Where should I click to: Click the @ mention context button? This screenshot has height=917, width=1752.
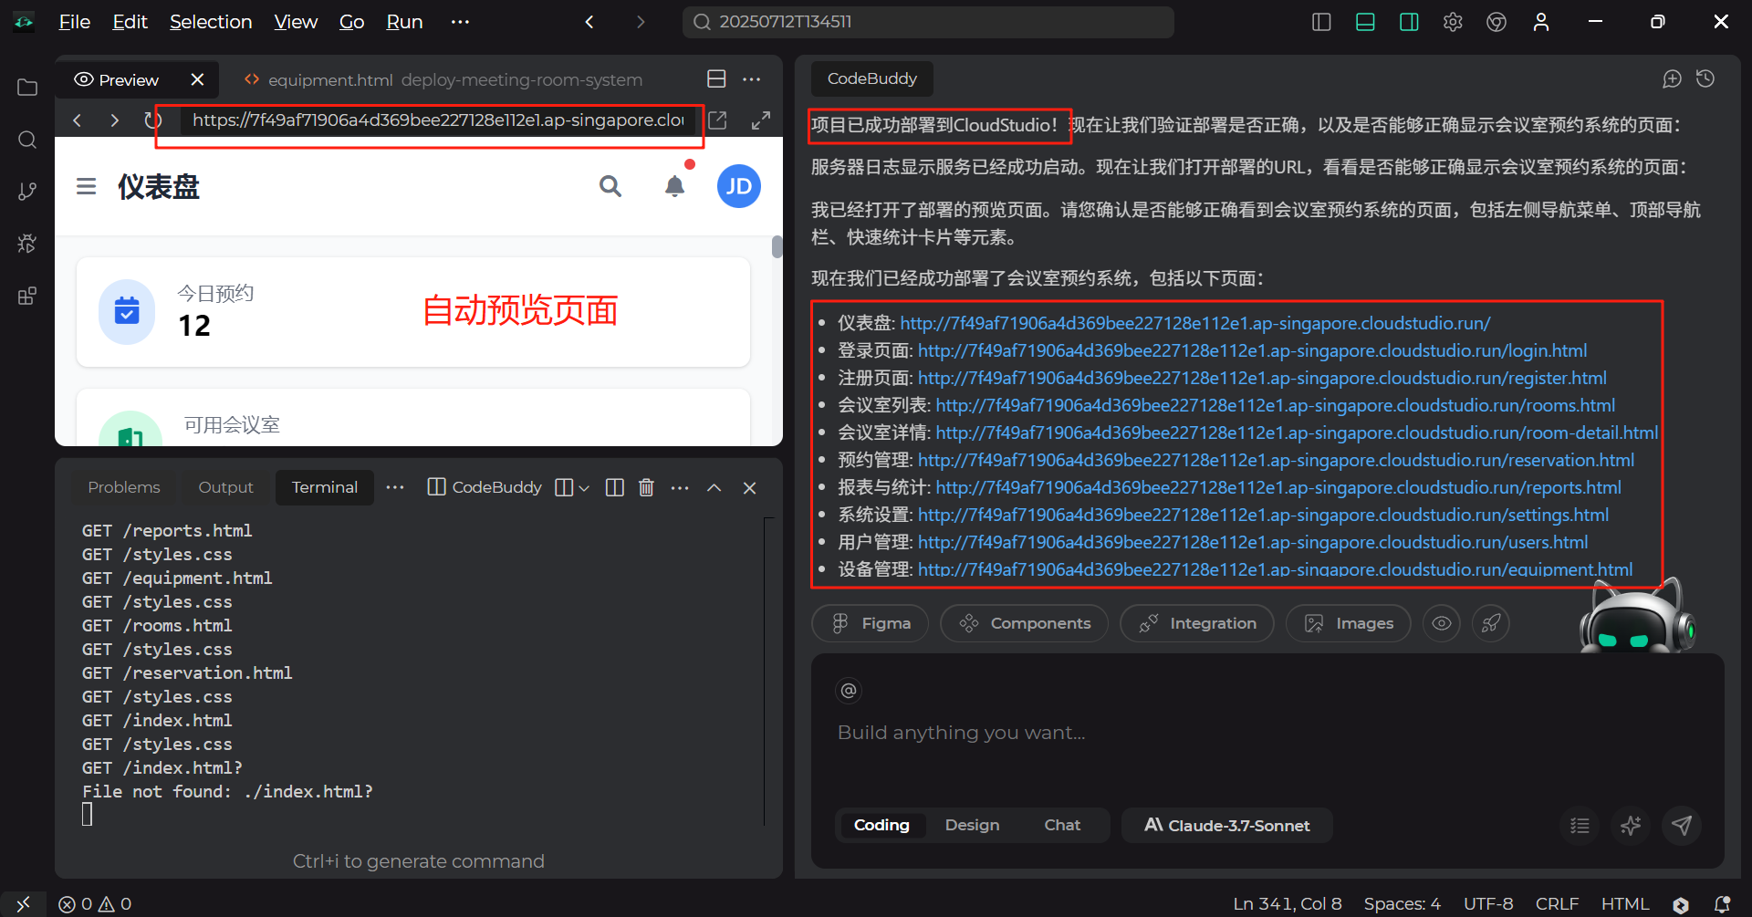coord(849,691)
